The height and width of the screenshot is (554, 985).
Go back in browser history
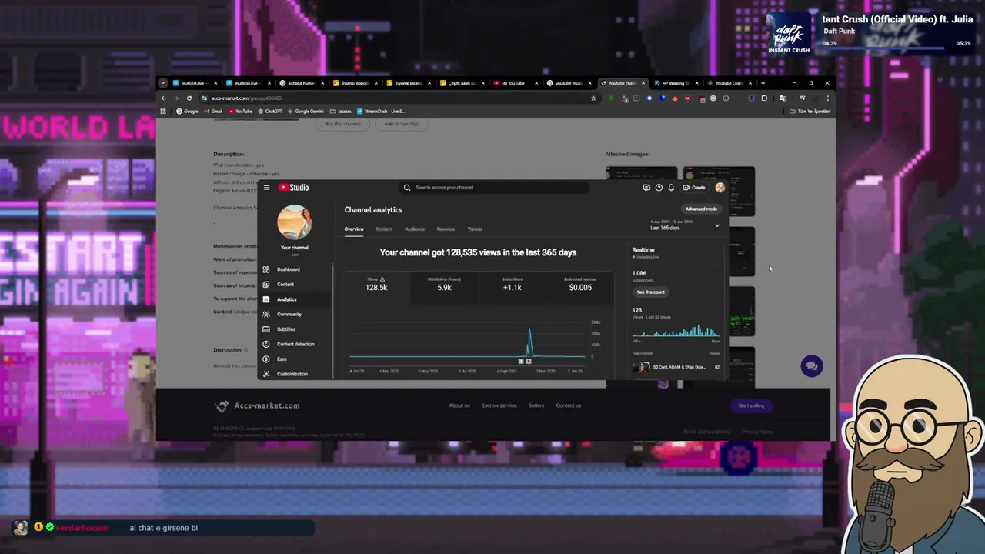163,98
